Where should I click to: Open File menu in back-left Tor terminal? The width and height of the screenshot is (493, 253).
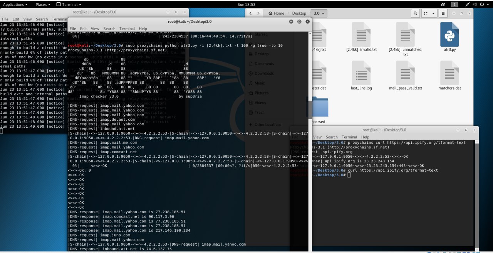(5, 19)
